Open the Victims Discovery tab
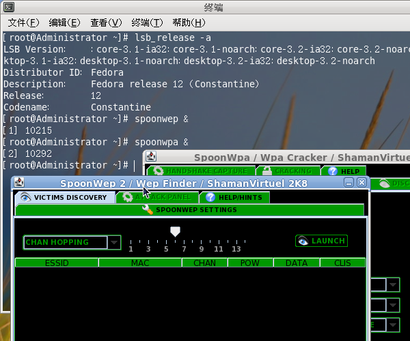This screenshot has width=410, height=341. click(65, 197)
